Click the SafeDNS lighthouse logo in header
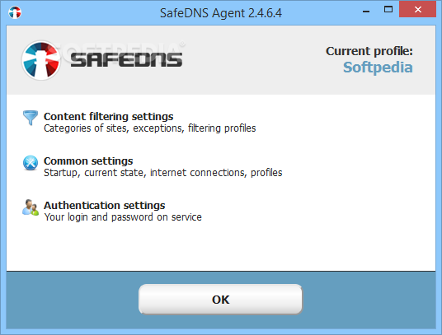Viewport: 442px width, 335px height. point(41,60)
